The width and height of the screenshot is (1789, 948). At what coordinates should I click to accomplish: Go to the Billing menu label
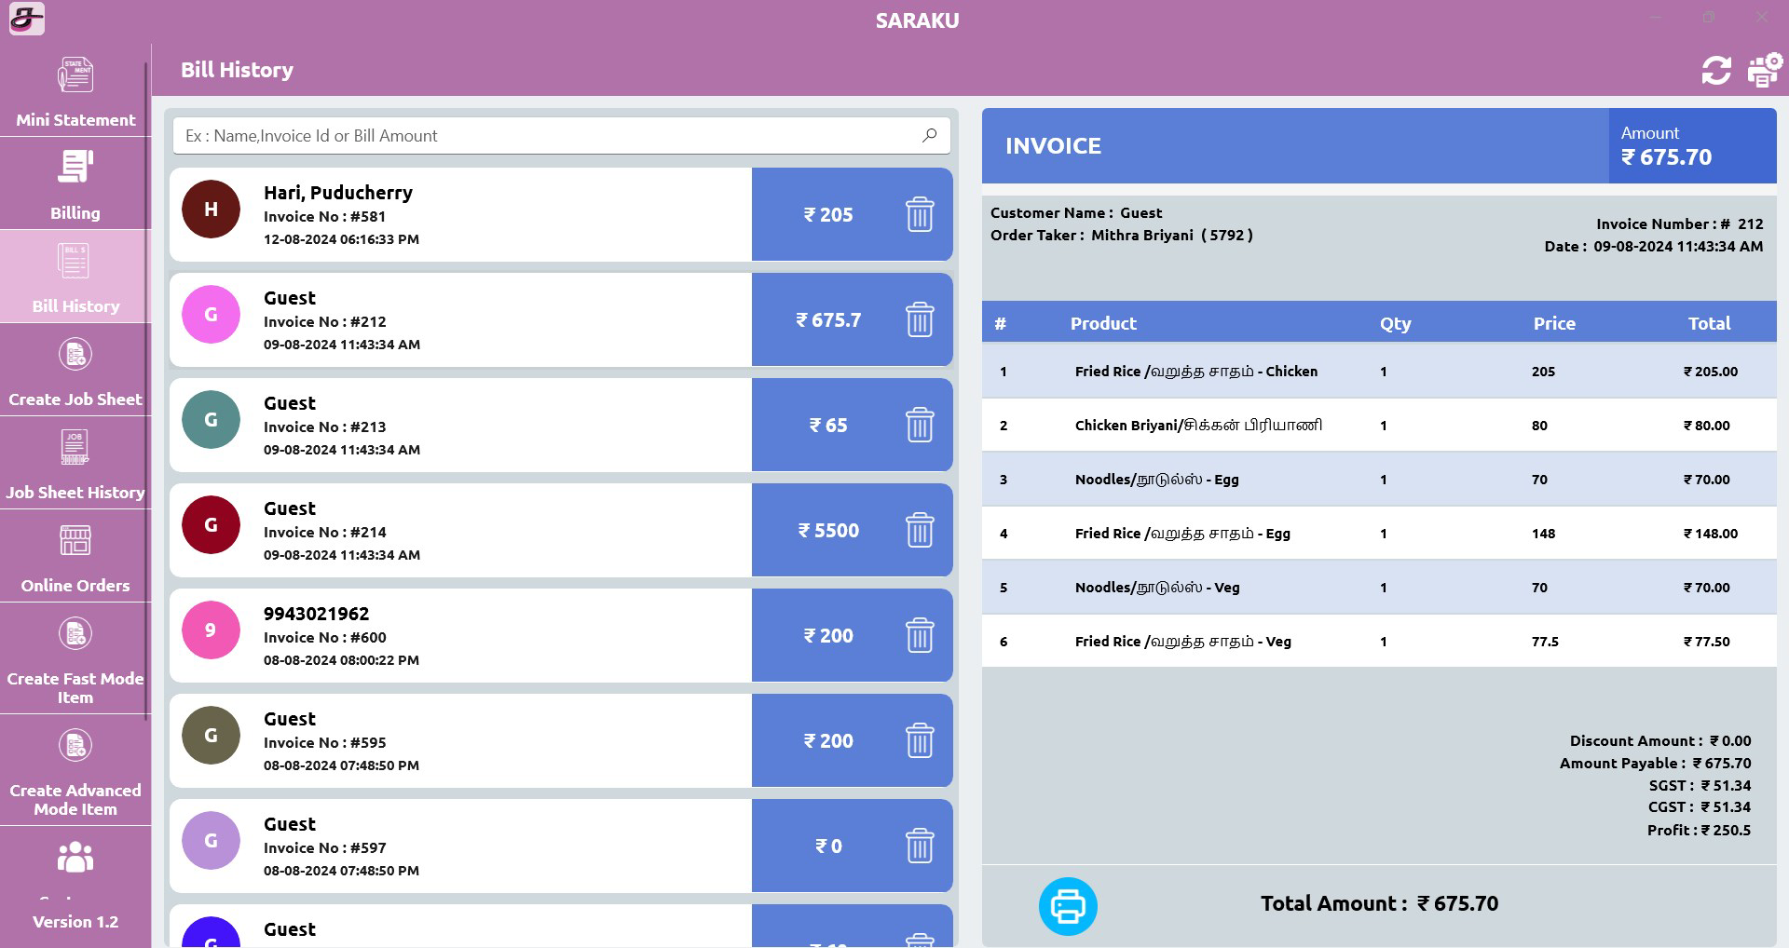[x=75, y=213]
